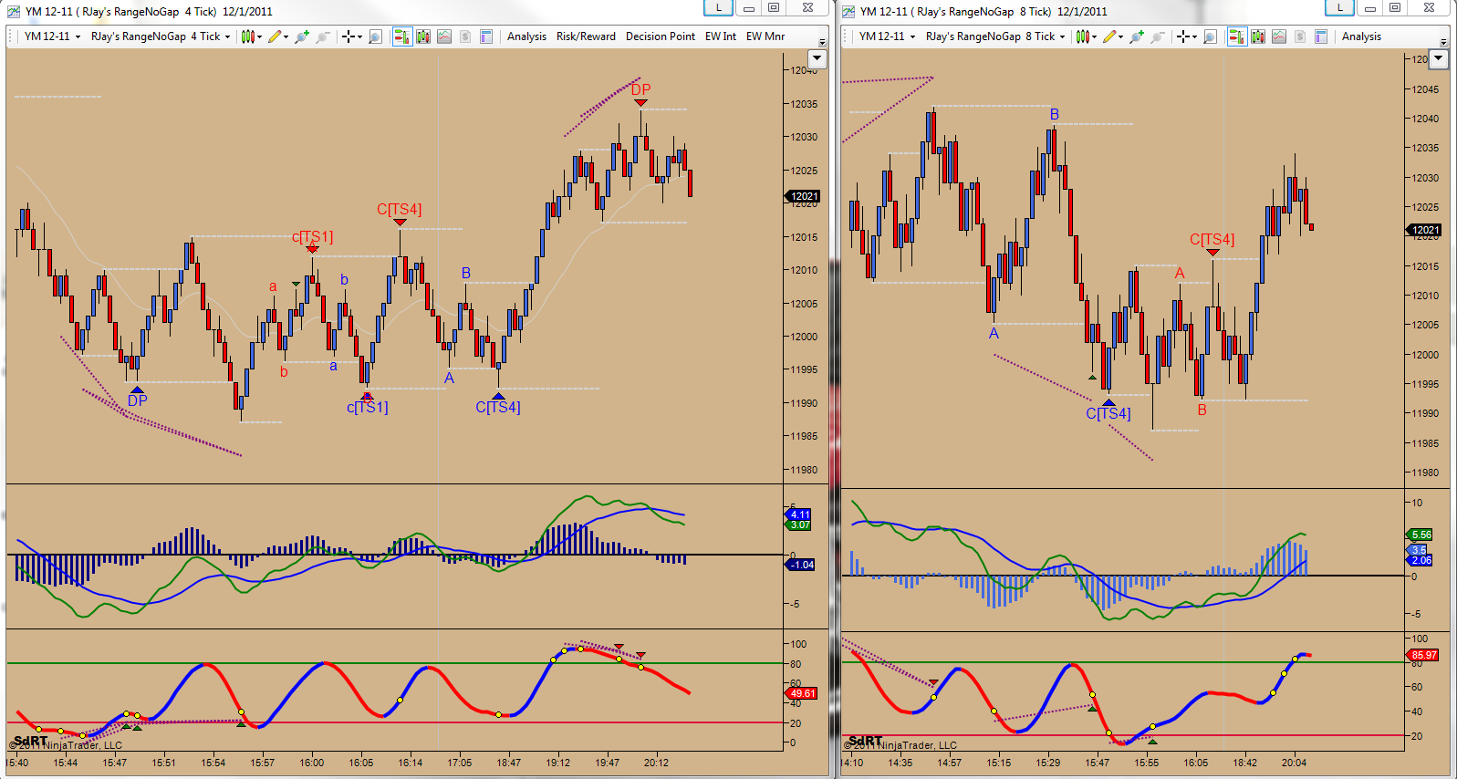Click the -1.04 histogram value marker
1457x779 pixels.
[x=801, y=565]
